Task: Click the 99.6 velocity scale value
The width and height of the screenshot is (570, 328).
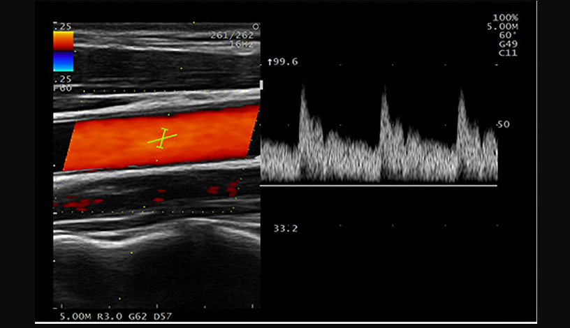Action: (287, 62)
